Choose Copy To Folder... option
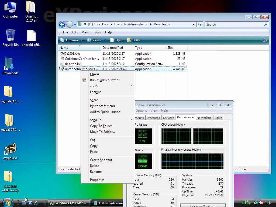Viewport: 276px width, 207px height. [x=108, y=126]
